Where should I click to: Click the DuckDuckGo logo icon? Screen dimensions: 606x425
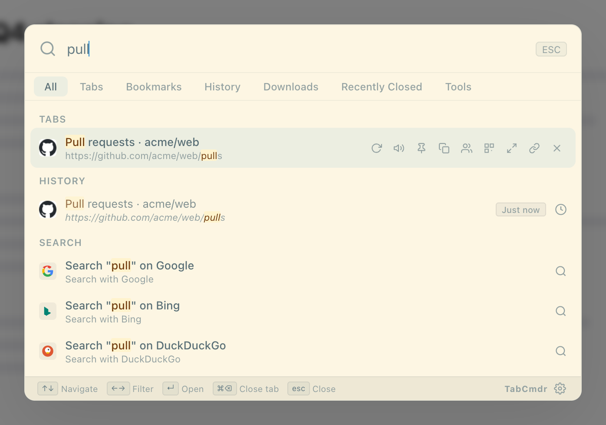pos(48,351)
